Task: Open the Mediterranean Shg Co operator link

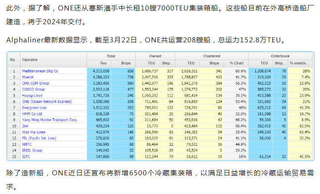Action: pyautogui.click(x=40, y=71)
